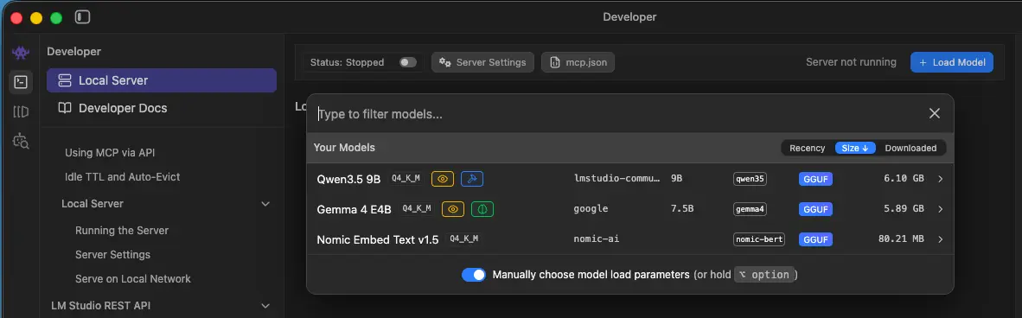Toggle the sidebar panel icon in title bar
This screenshot has height=318, width=1022.
click(83, 17)
